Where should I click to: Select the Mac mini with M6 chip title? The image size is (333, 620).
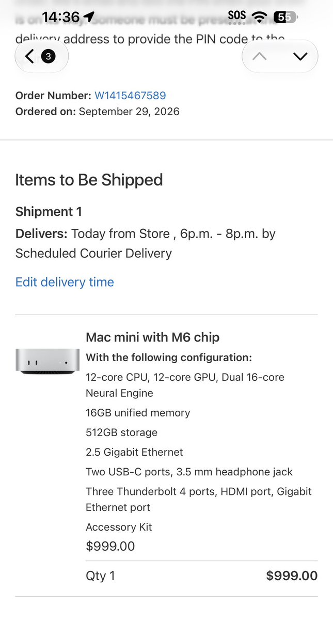coord(153,337)
